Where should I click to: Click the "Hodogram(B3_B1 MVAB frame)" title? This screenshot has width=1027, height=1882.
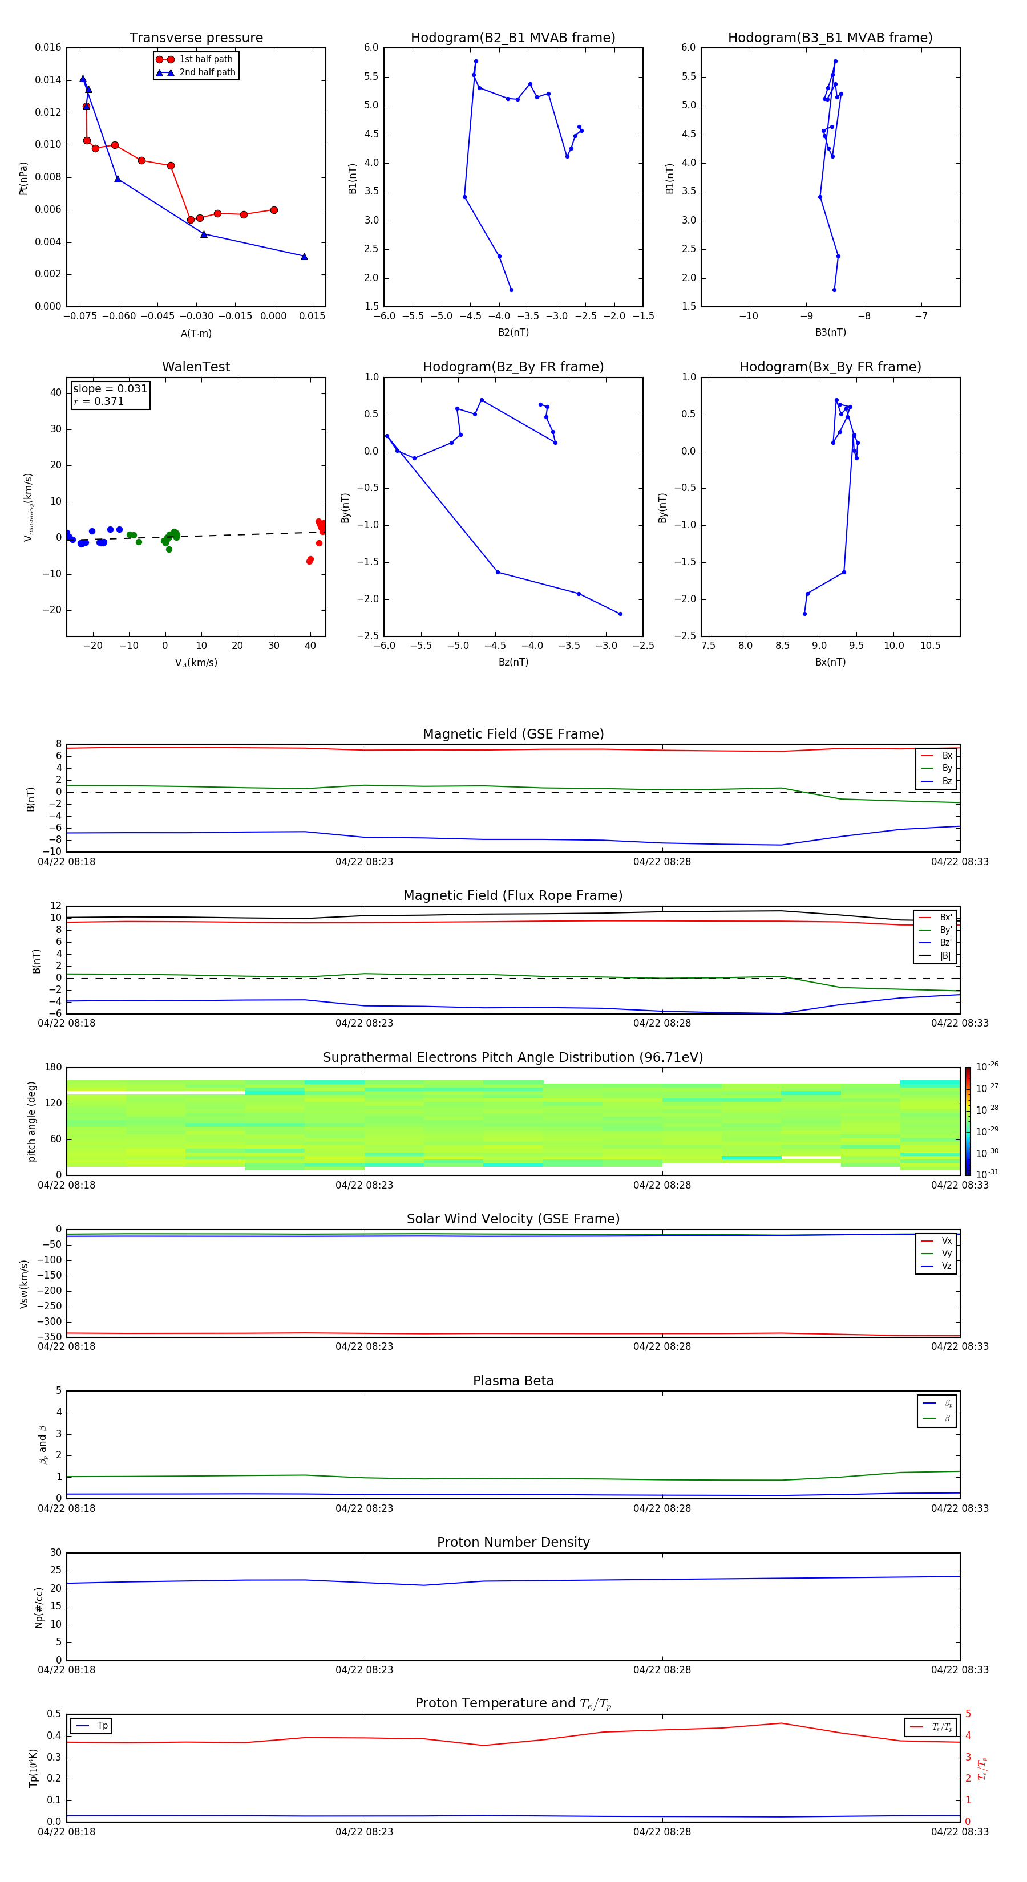pos(830,37)
